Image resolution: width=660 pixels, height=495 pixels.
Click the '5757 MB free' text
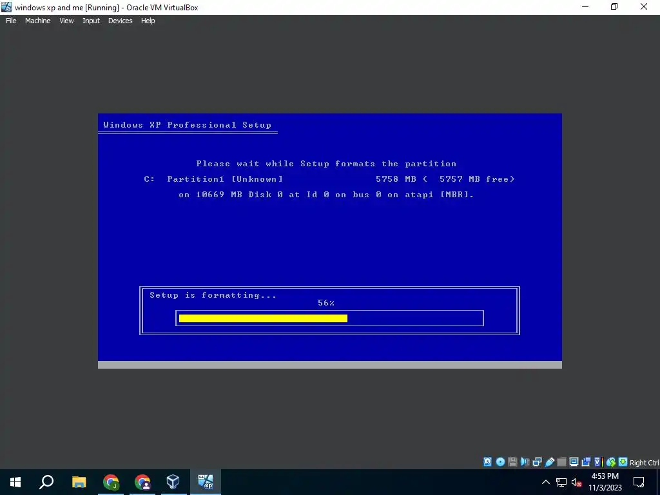click(x=474, y=179)
